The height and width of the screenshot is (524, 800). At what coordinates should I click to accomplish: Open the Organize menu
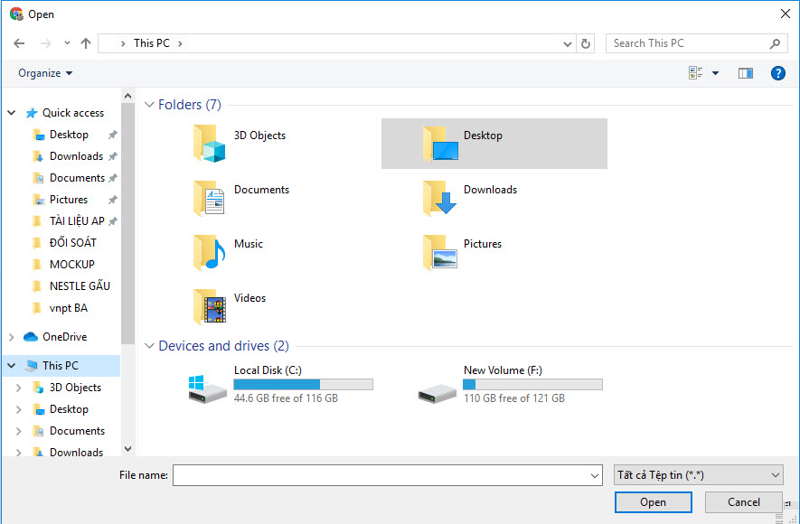pyautogui.click(x=45, y=73)
